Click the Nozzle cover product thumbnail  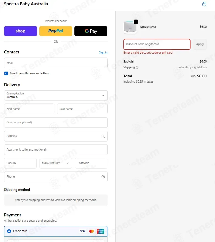(130, 27)
